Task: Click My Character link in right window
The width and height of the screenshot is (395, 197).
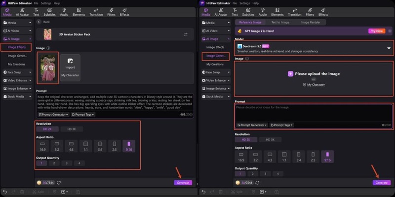Action: tap(314, 85)
